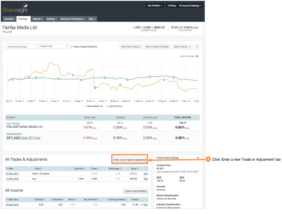
Task: Sort income by Unfranked column
Action: click(58, 200)
